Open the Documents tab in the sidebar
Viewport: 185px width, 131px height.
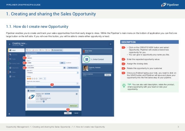[16, 68]
